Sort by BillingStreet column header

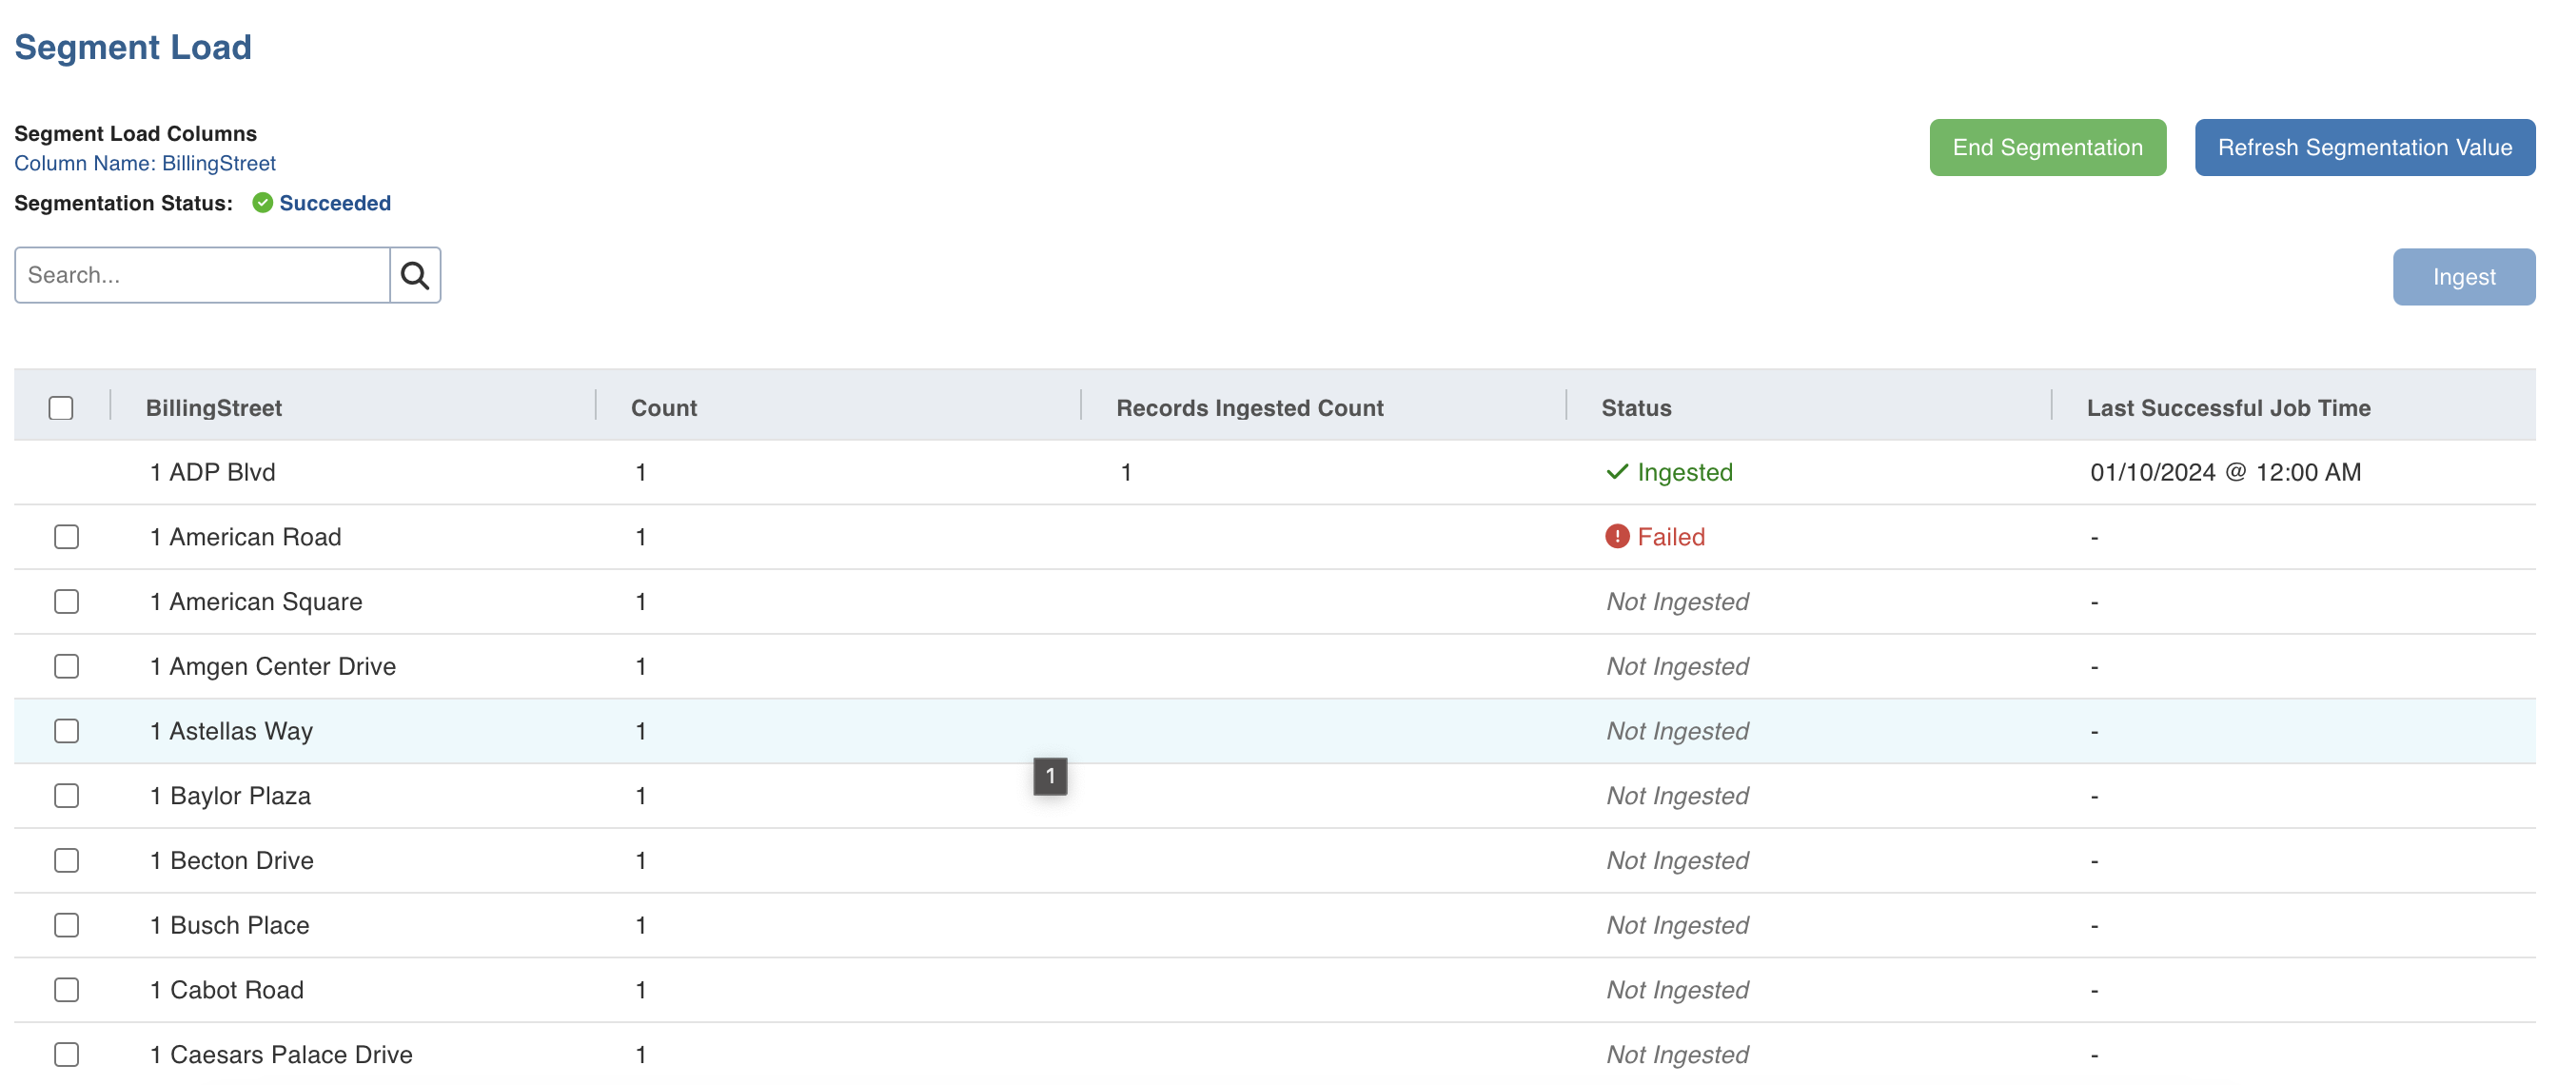213,407
